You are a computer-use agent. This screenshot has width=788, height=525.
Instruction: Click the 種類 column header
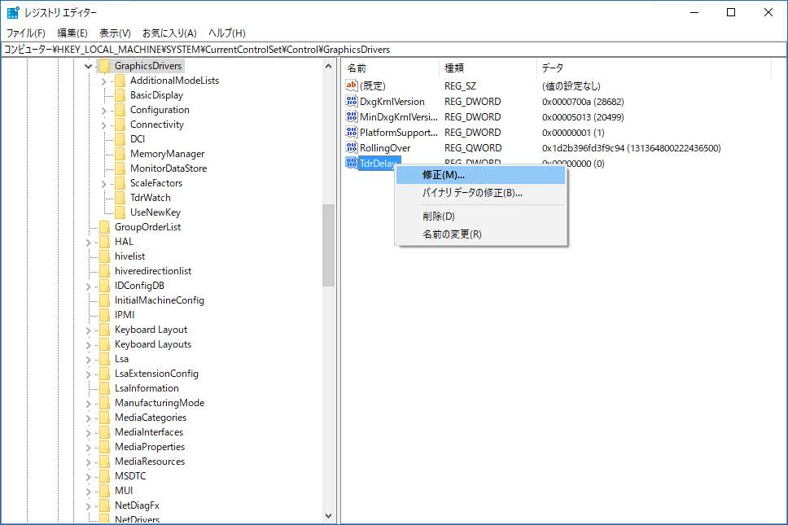coord(488,68)
